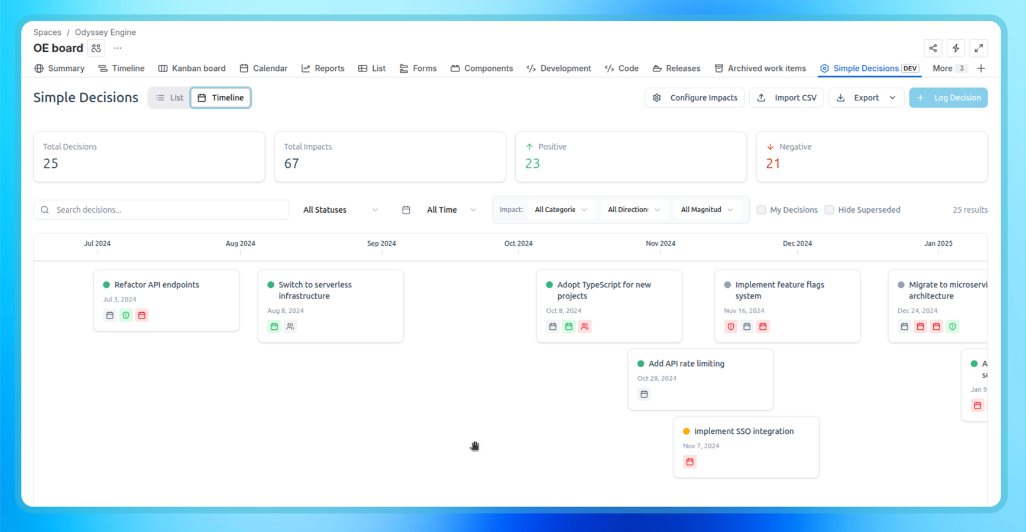The width and height of the screenshot is (1026, 532).
Task: Check the Hide Superseded option
Action: pyautogui.click(x=829, y=209)
